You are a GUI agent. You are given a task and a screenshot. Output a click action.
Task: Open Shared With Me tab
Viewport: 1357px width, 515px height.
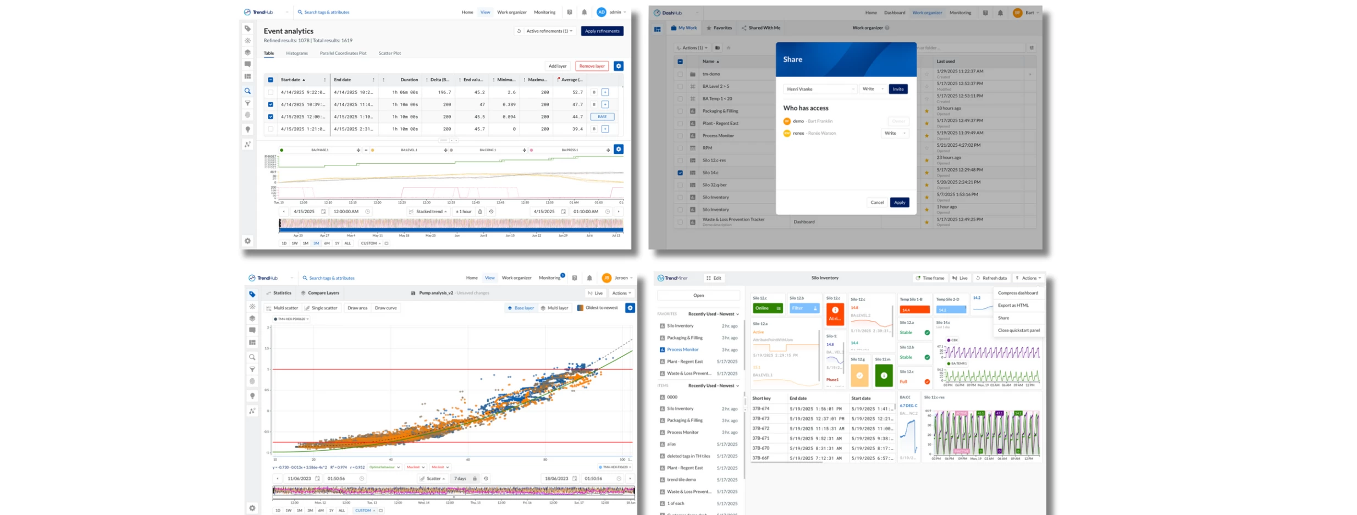761,28
